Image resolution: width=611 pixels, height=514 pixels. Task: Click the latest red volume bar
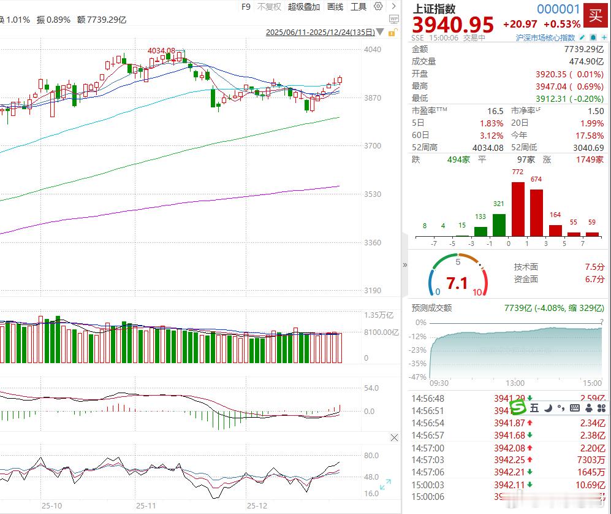point(339,348)
